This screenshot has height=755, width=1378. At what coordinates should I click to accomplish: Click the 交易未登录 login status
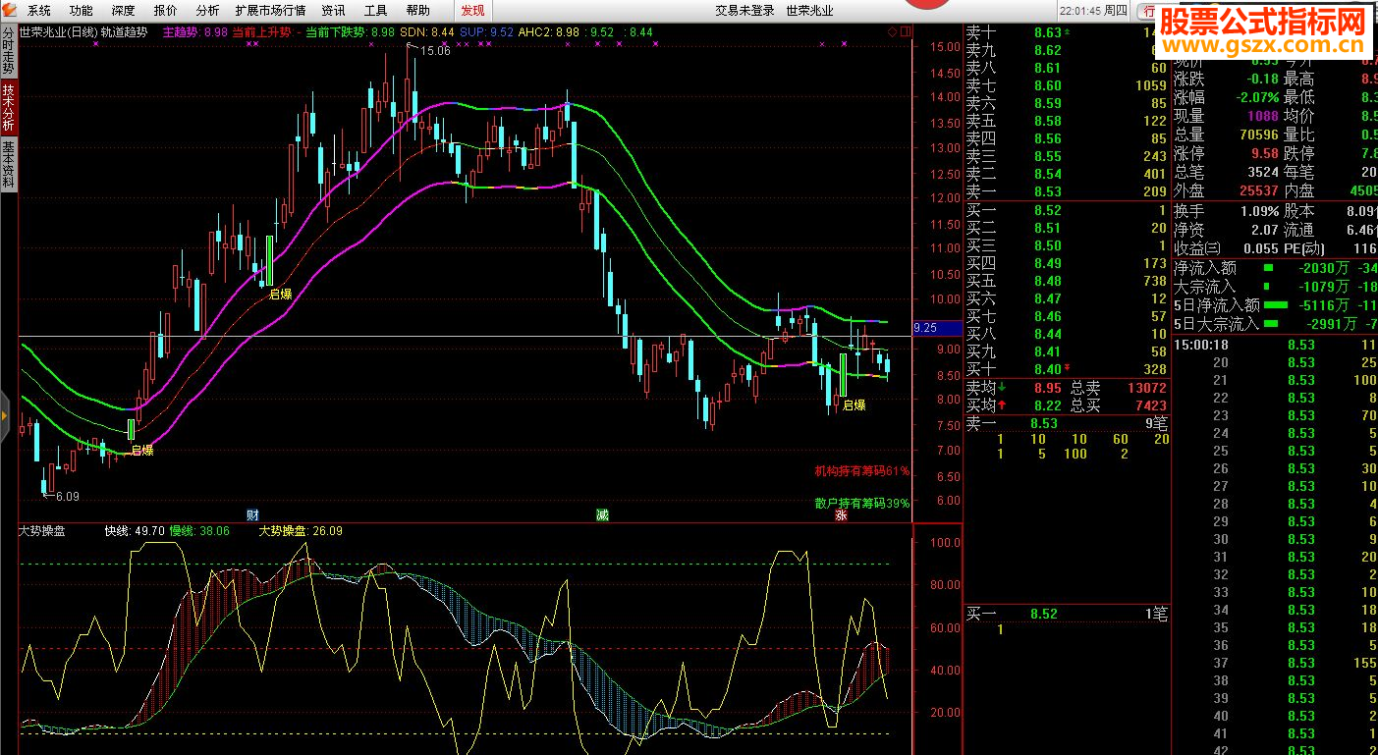pyautogui.click(x=744, y=11)
